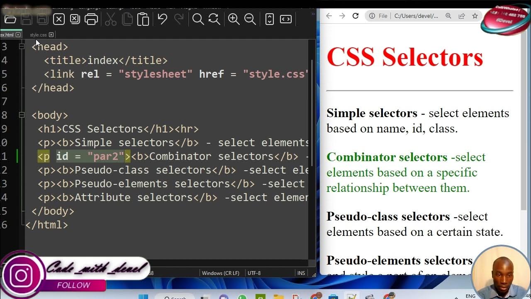
Task: Click the Cut scissors icon
Action: tap(110, 19)
